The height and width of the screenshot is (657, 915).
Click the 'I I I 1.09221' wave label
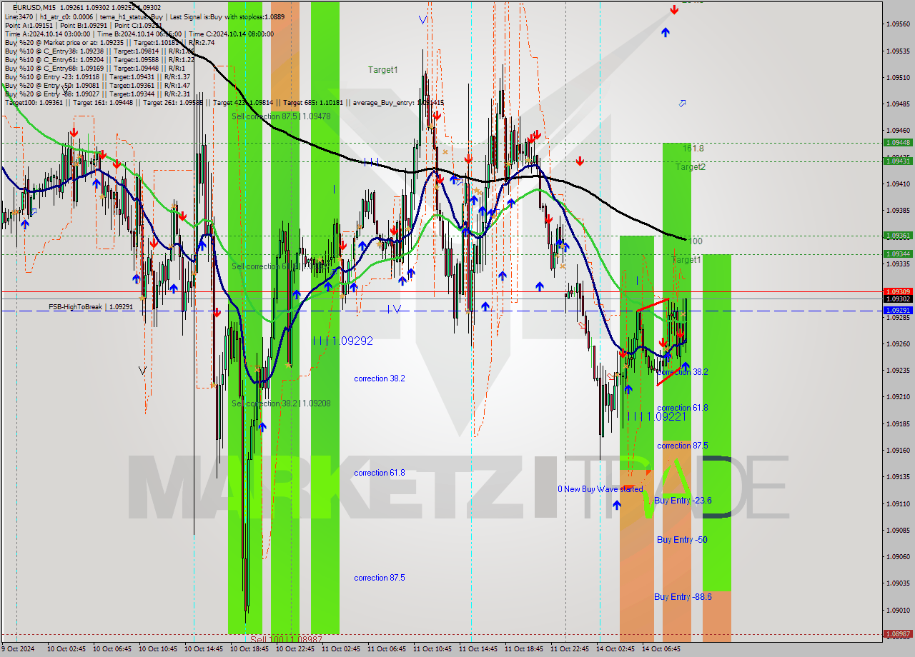pyautogui.click(x=656, y=416)
